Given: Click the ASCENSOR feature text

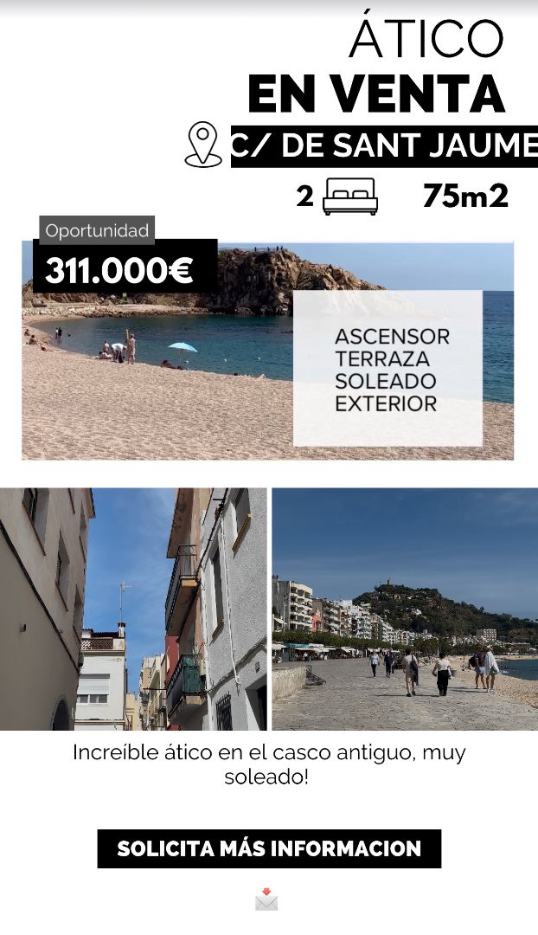Looking at the screenshot, I should (392, 336).
